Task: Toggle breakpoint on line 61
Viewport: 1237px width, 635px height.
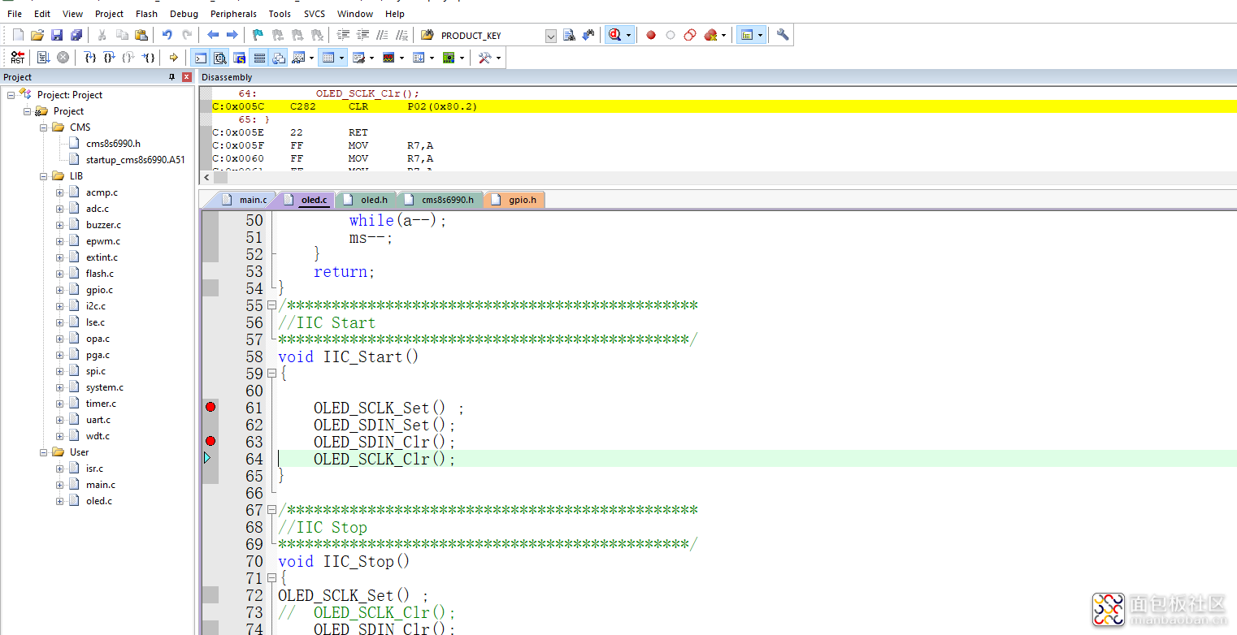Action: point(211,407)
